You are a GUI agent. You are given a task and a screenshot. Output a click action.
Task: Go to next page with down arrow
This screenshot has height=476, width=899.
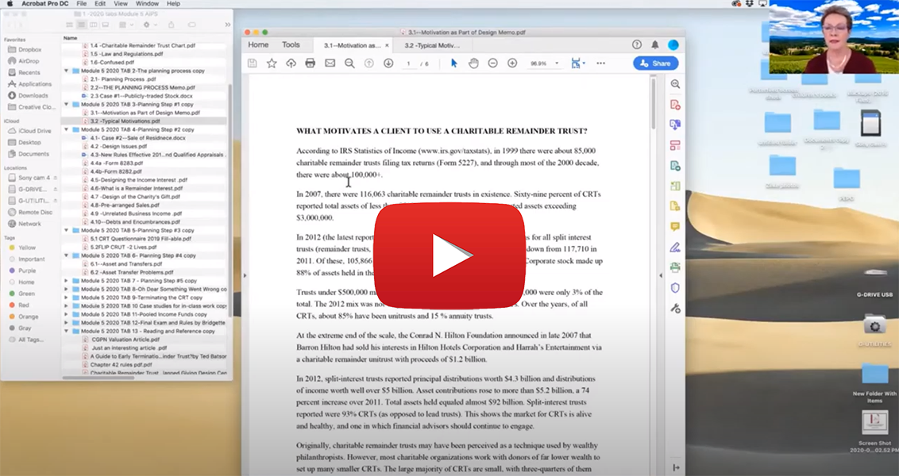pyautogui.click(x=388, y=63)
